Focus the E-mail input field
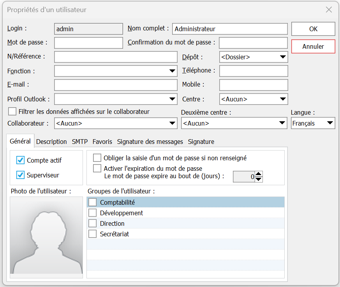The width and height of the screenshot is (340, 287). tap(116, 85)
